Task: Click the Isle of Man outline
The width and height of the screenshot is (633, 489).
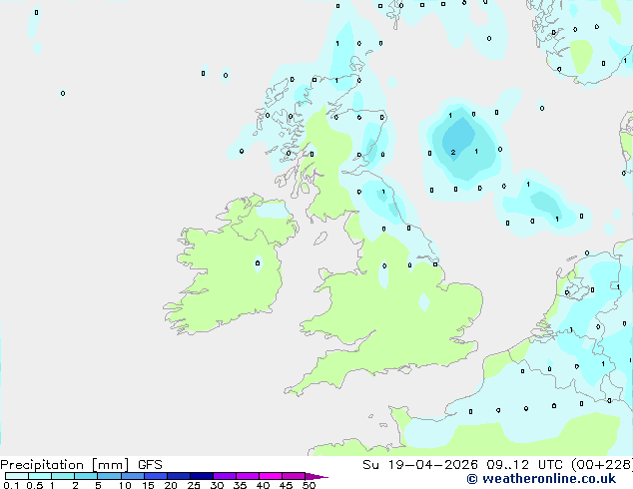Action: [320, 239]
